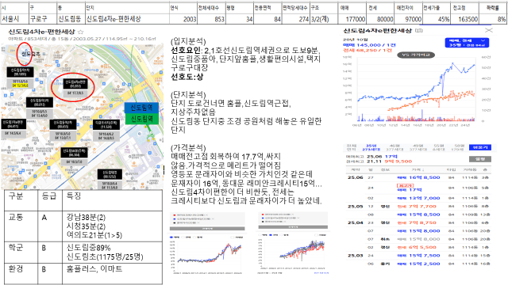Click the 환경 row label
508x285 pixels.
pos(16,269)
